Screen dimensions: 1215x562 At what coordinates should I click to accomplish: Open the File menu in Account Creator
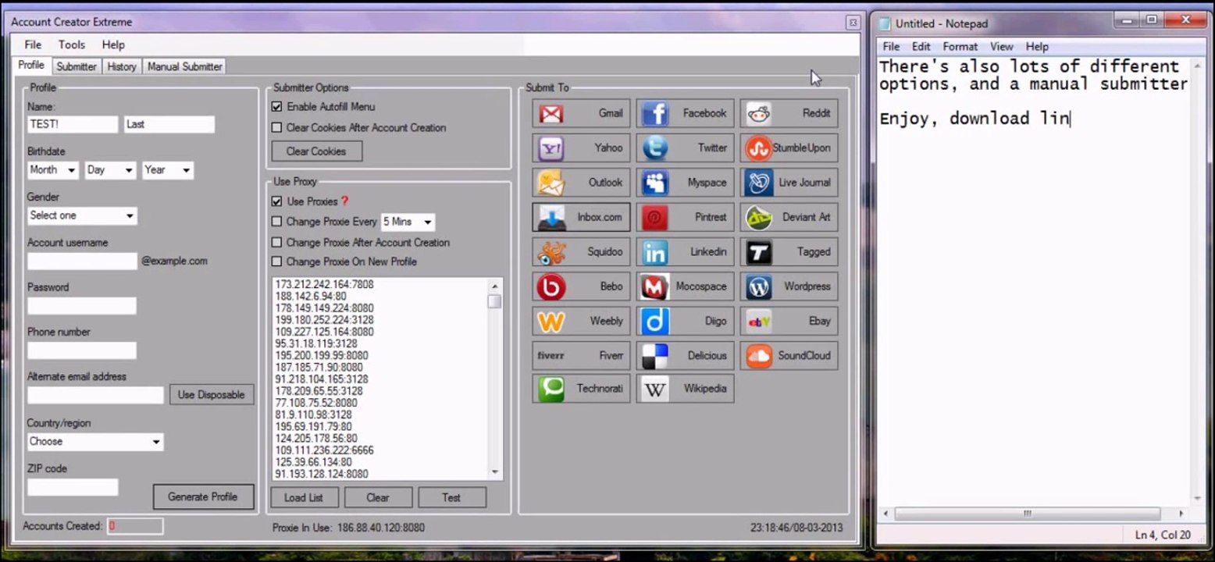(33, 45)
